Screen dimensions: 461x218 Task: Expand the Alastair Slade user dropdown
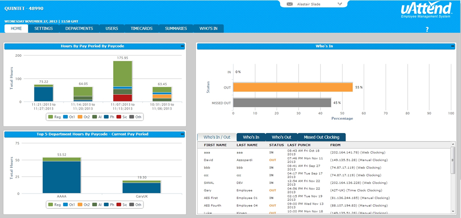tap(340, 4)
